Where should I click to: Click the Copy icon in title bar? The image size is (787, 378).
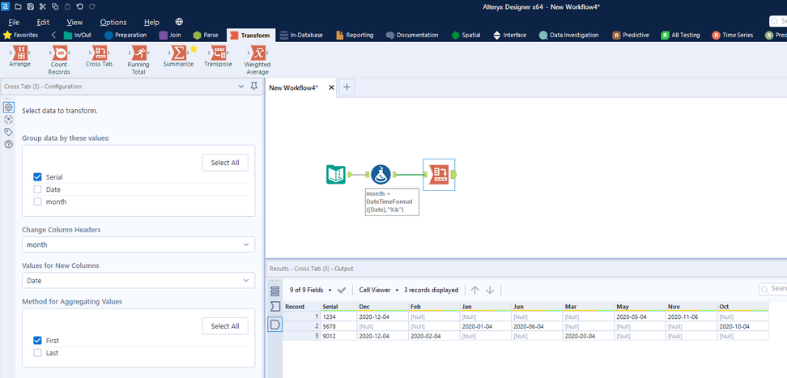[x=55, y=6]
